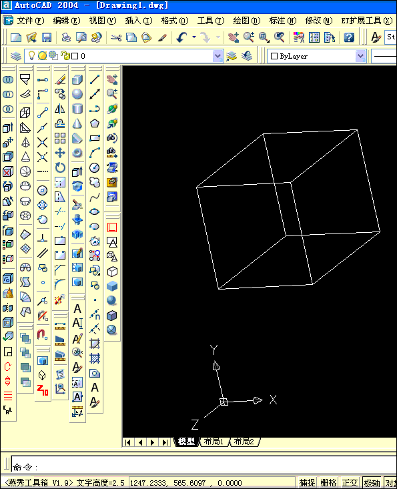Viewport: 397px width, 489px height.
Task: Select the Rotate tool
Action: tap(60, 168)
